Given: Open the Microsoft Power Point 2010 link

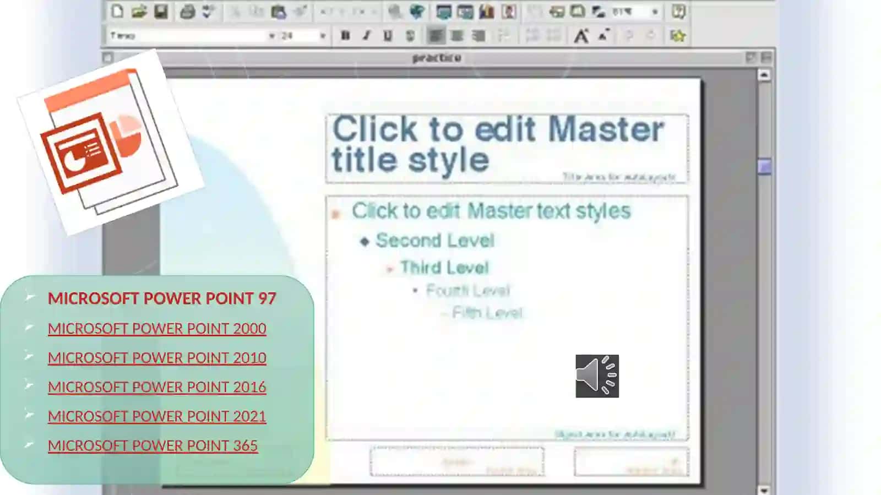Looking at the screenshot, I should (x=157, y=357).
